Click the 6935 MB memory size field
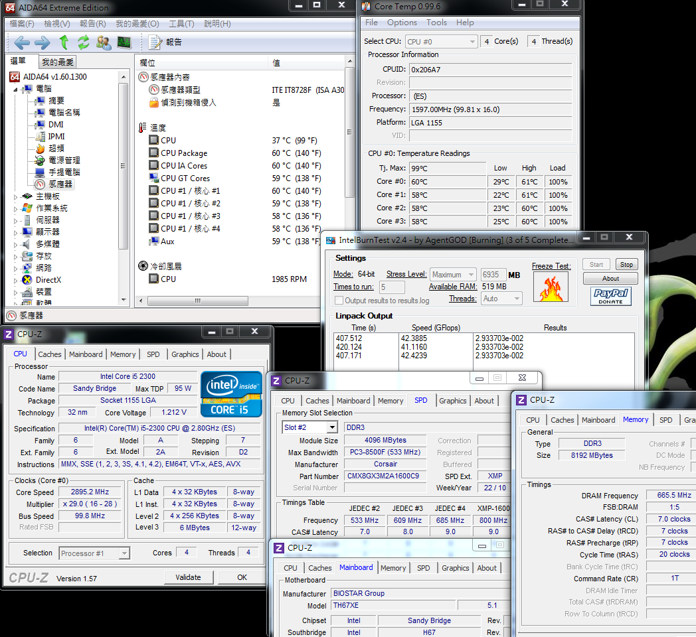The width and height of the screenshot is (696, 637). click(x=493, y=275)
